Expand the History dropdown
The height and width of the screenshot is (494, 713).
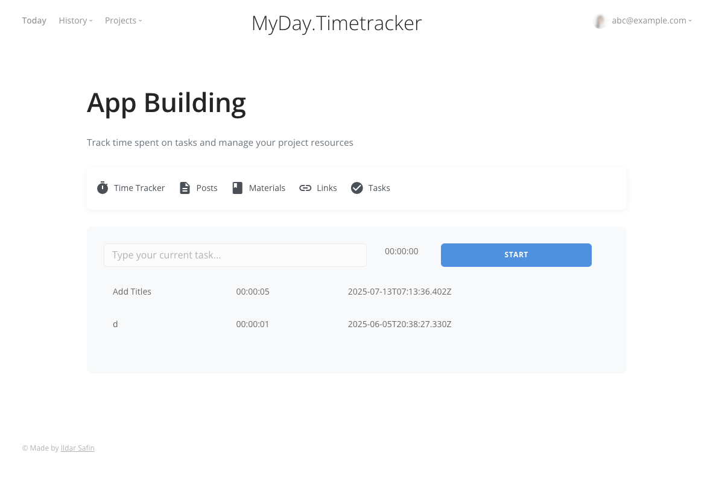(75, 20)
